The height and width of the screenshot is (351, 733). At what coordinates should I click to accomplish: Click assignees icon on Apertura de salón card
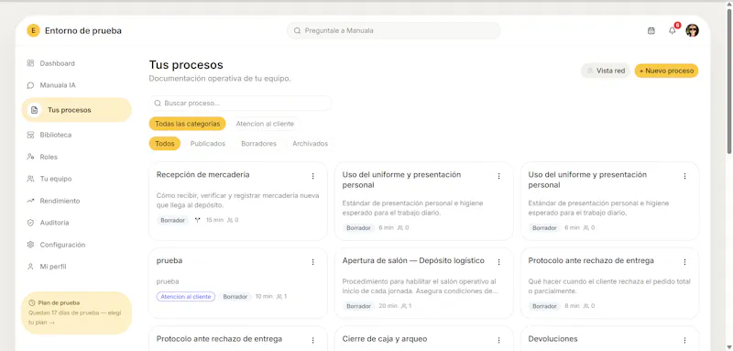[x=403, y=306]
